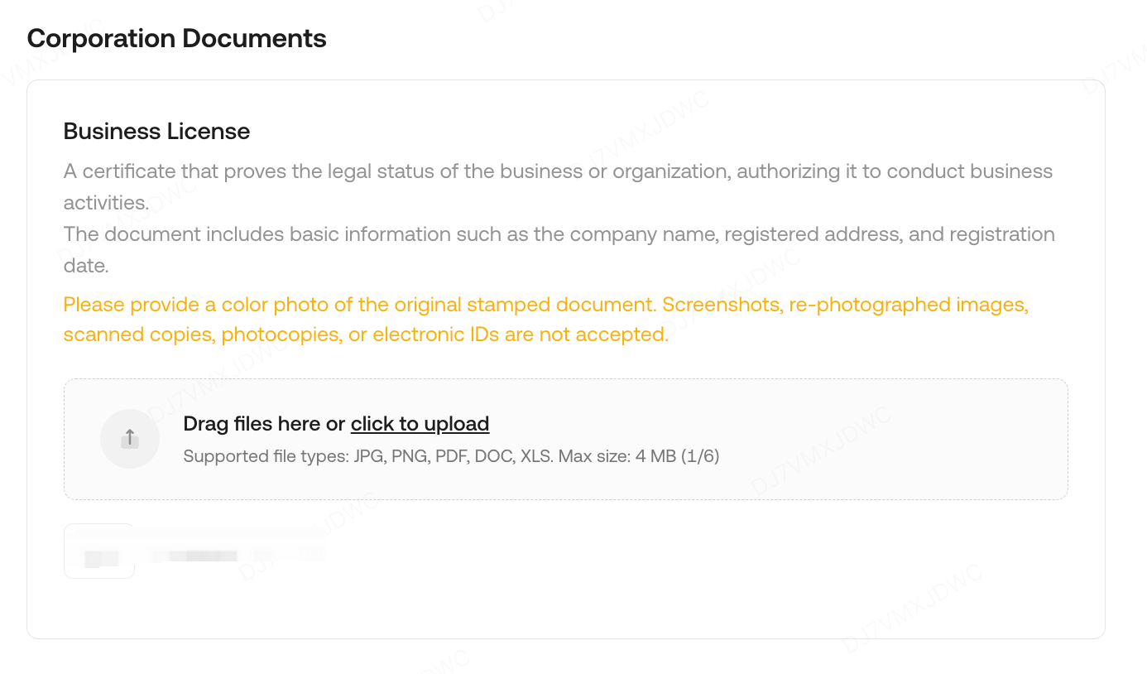The width and height of the screenshot is (1147, 674).
Task: Open the uploaded file thumbnail
Action: 99,551
